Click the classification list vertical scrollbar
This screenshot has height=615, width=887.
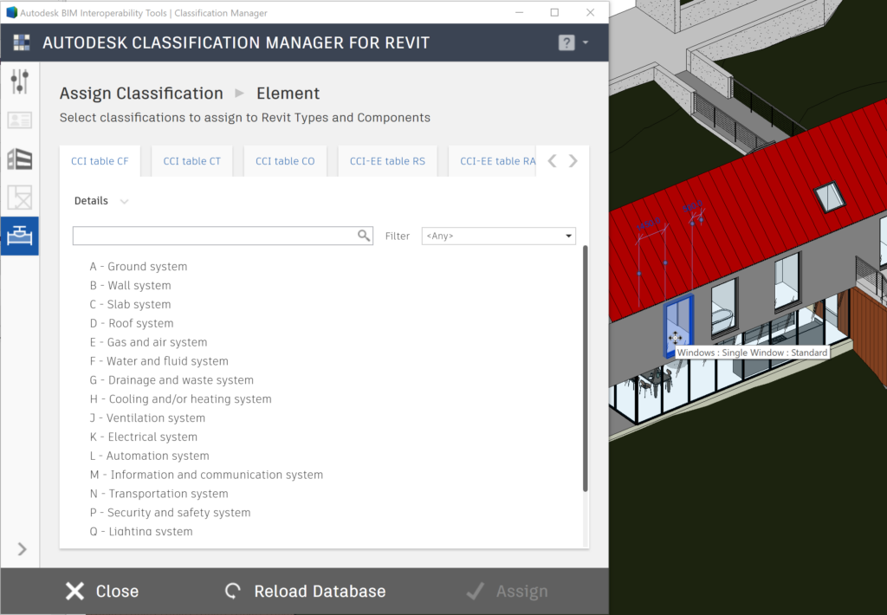585,368
